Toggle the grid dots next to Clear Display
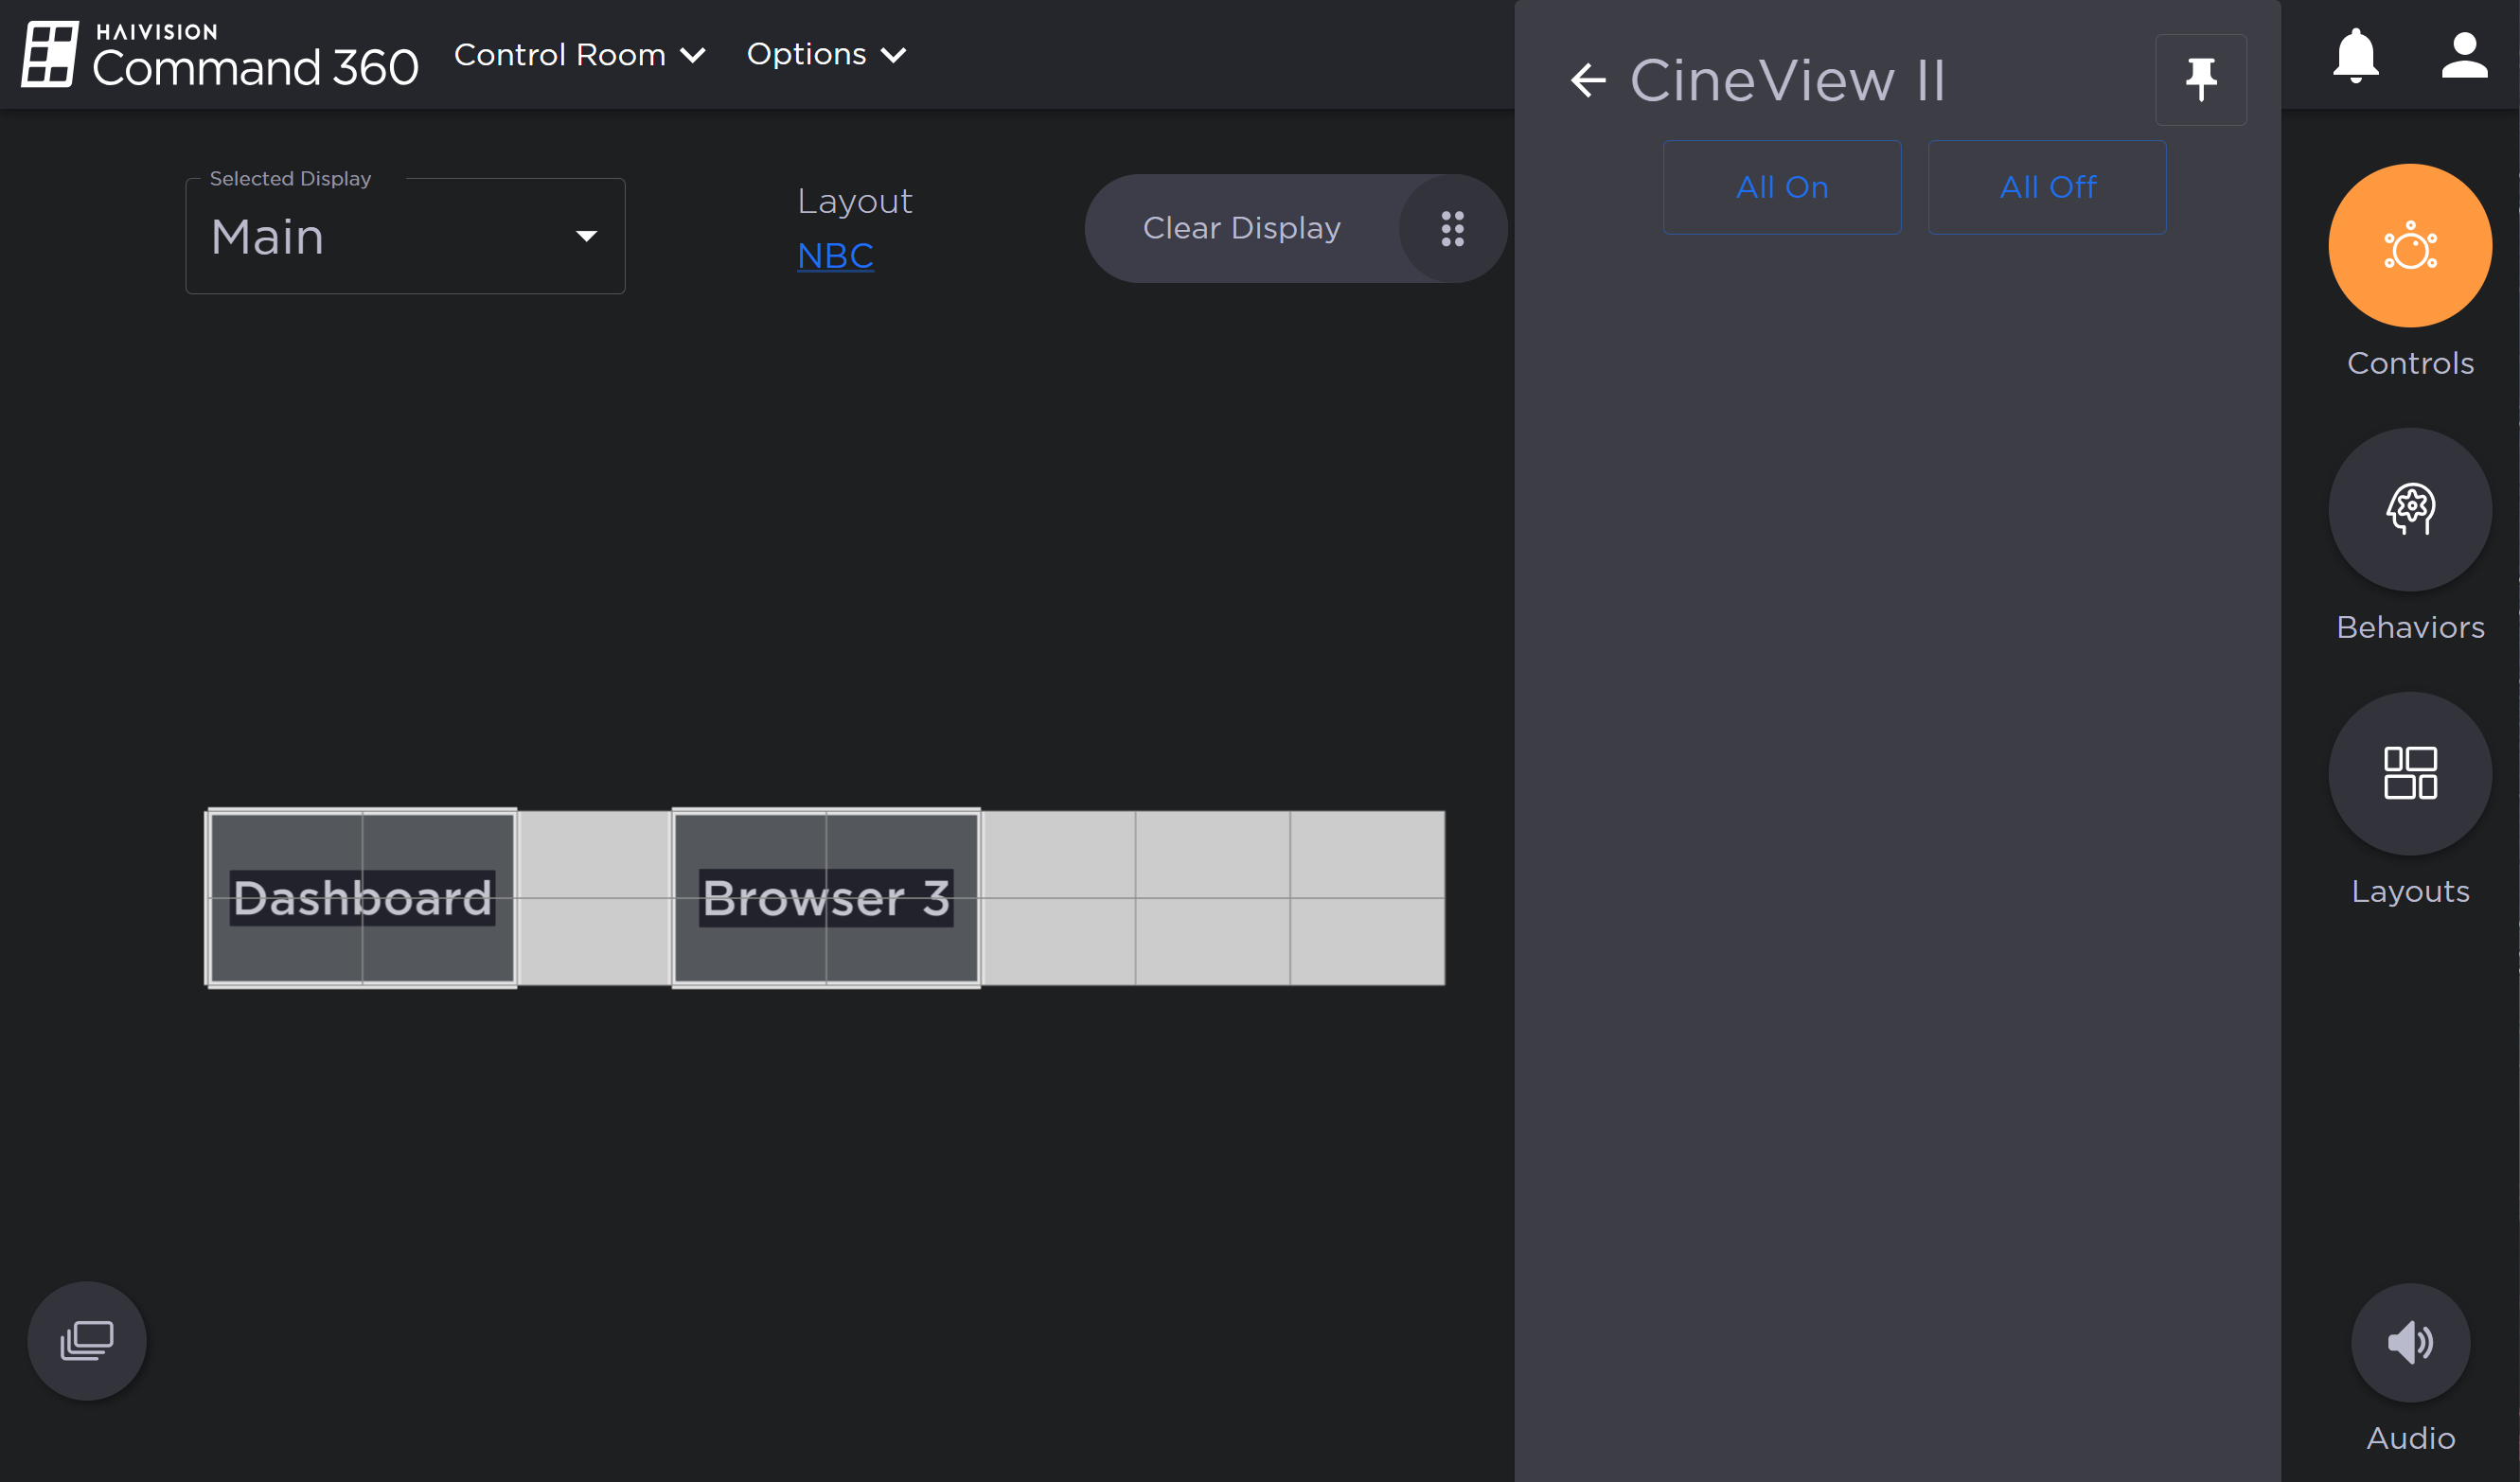 (1453, 228)
